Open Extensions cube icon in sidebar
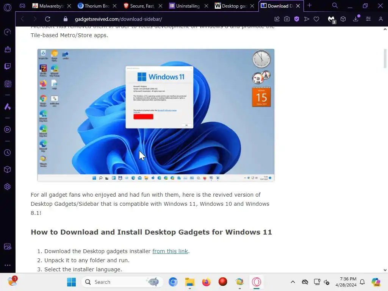Image resolution: width=388 pixels, height=291 pixels. click(8, 169)
